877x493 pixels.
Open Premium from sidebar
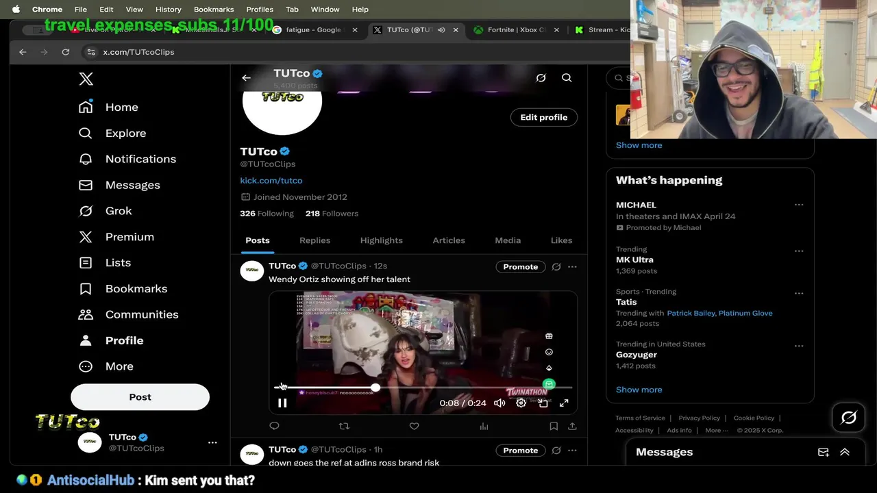coord(116,237)
